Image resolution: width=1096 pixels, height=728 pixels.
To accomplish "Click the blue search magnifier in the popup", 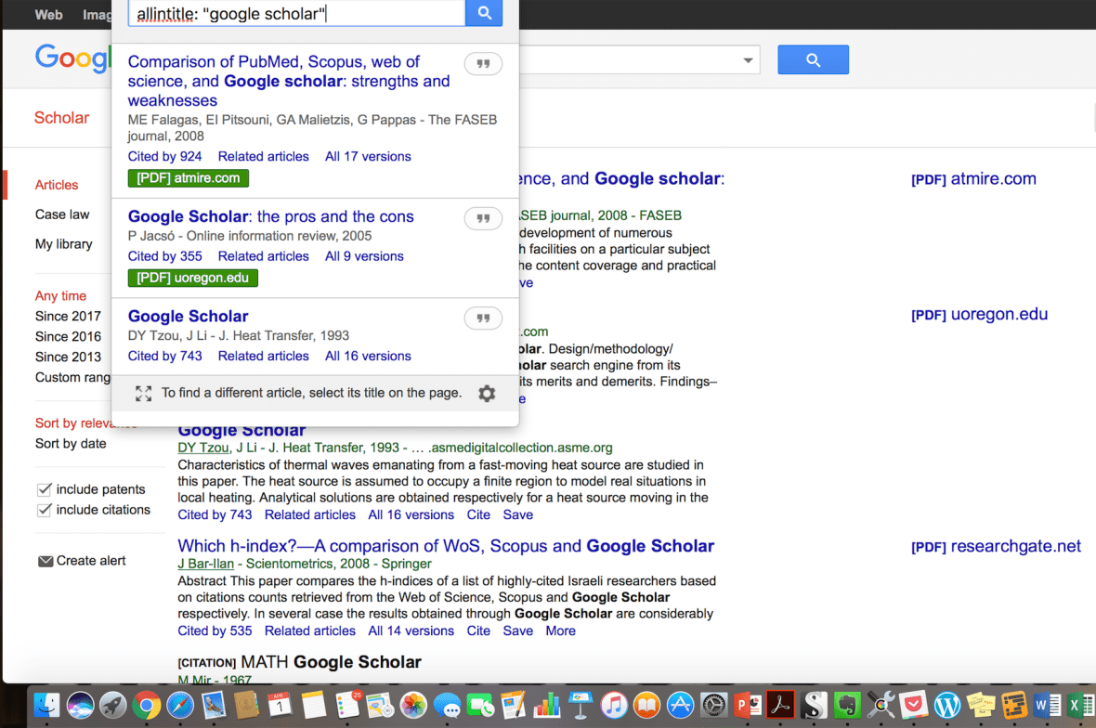I will pos(484,13).
